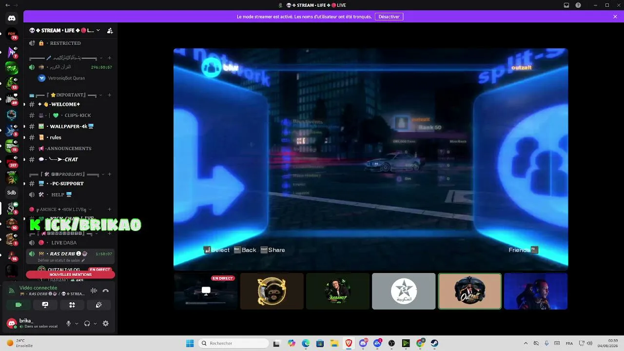Image resolution: width=624 pixels, height=351 pixels.
Task: Dismiss the streamer mode banner
Action: point(615,17)
